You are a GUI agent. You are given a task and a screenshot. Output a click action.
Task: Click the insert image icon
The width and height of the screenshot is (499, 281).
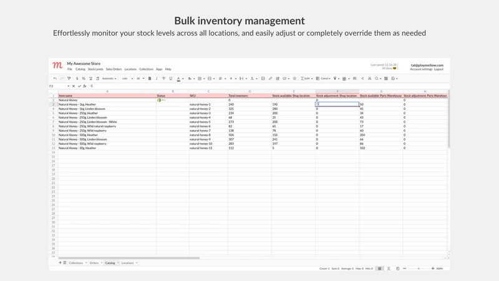pyautogui.click(x=263, y=79)
